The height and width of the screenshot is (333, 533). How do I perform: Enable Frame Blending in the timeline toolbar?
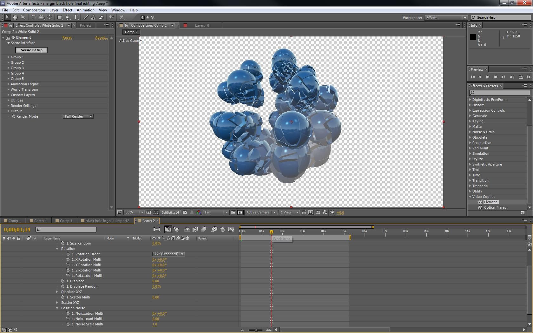tap(195, 230)
